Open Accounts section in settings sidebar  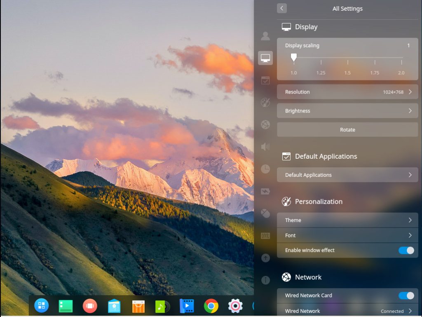[265, 36]
